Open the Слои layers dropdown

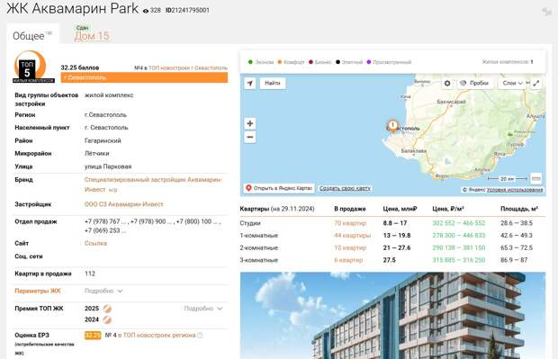[x=512, y=84]
